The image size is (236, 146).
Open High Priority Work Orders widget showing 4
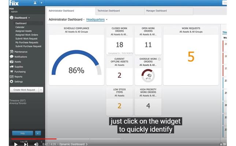pyautogui.click(x=148, y=101)
